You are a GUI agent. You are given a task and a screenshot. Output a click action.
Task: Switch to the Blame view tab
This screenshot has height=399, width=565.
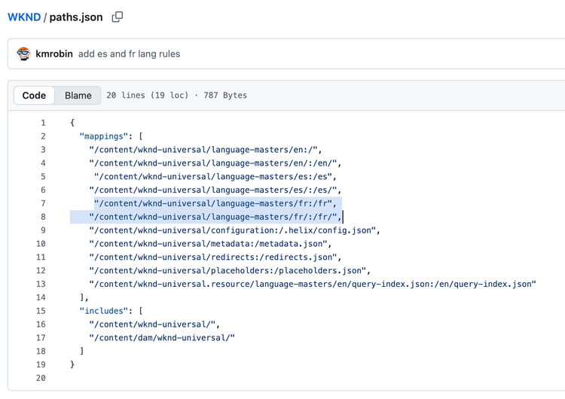(x=78, y=96)
